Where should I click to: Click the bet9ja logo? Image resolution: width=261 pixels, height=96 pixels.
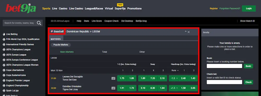click(21, 8)
